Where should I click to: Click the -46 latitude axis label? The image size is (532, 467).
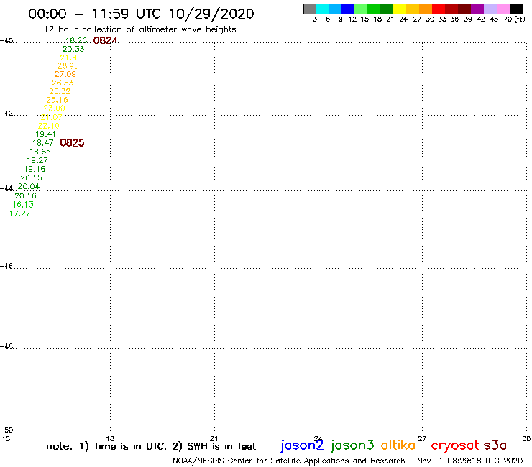6,266
